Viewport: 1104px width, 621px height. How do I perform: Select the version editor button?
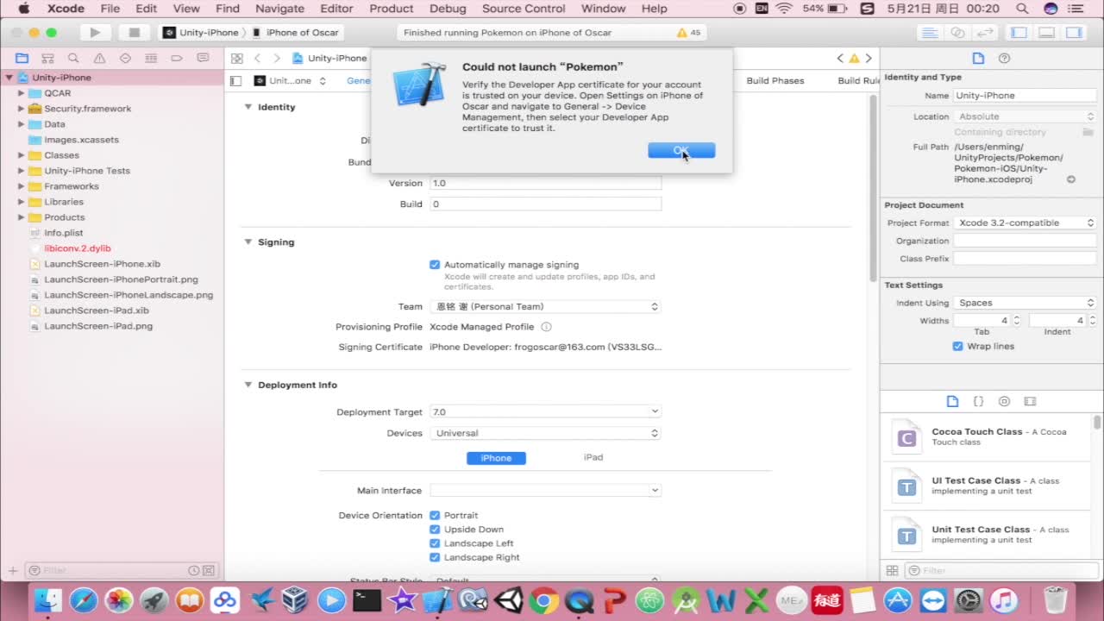click(x=985, y=33)
